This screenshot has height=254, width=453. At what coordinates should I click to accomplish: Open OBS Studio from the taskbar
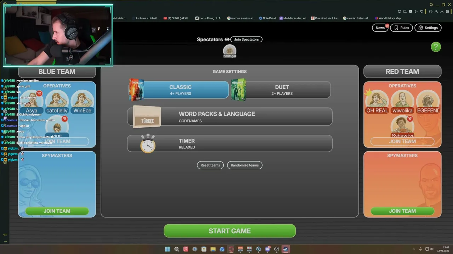(x=277, y=249)
